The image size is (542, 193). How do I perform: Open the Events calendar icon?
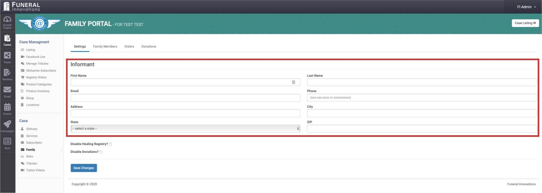[7, 107]
